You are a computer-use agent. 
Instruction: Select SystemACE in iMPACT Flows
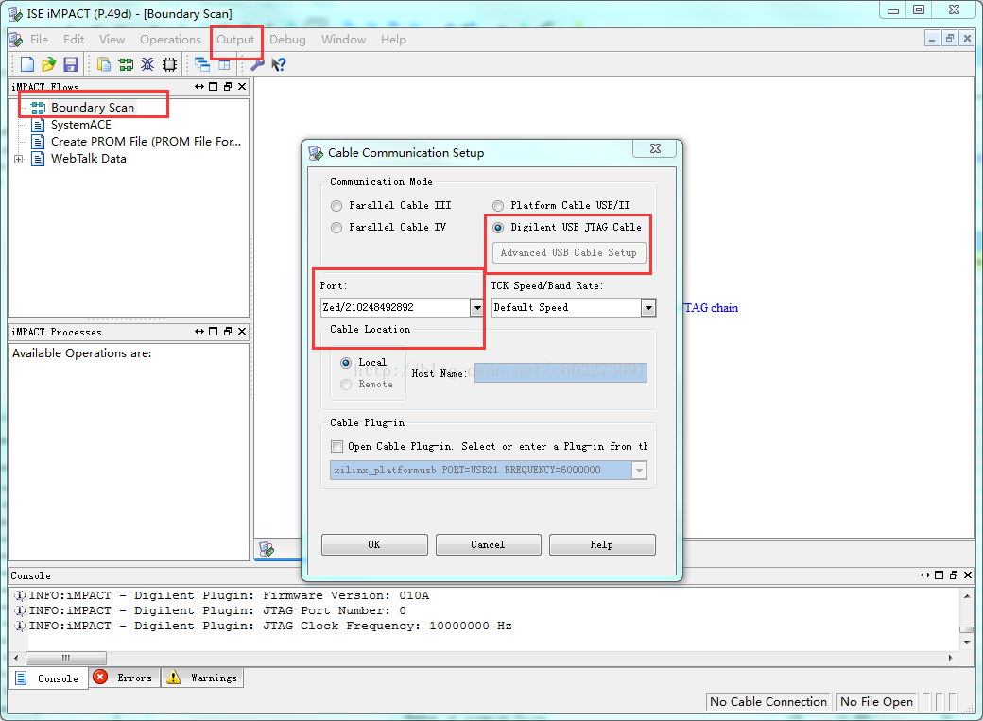[81, 125]
